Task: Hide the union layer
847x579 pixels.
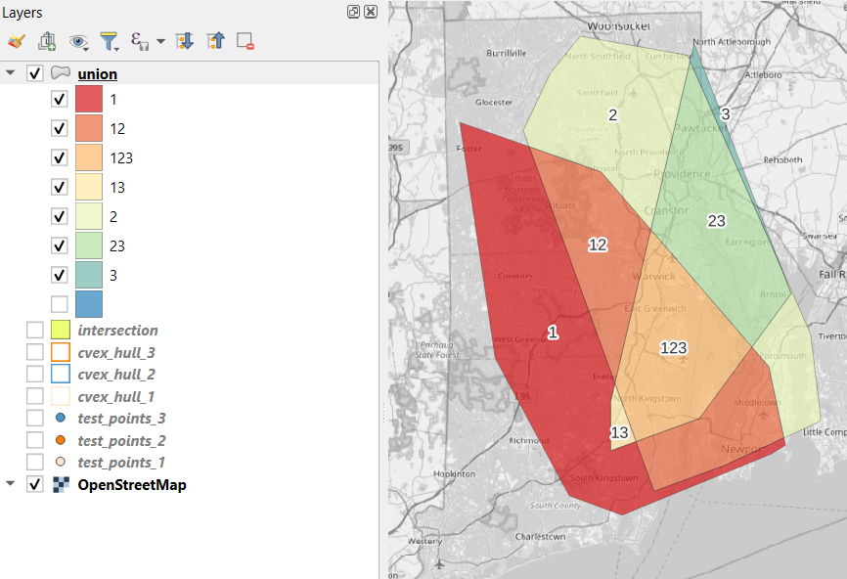Action: point(36,72)
